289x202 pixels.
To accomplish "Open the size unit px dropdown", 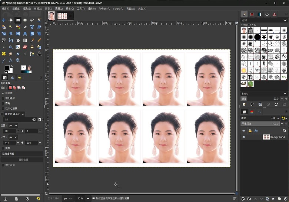I will pyautogui.click(x=13, y=137).
